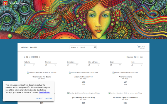Click the Strawberry Fields for Lennon title
The height and width of the screenshot is (104, 167).
click(x=125, y=97)
